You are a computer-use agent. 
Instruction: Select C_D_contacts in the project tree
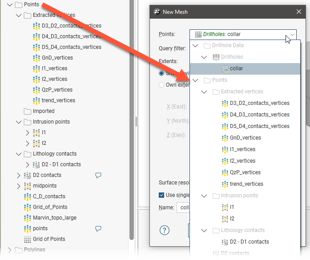[x=48, y=196]
